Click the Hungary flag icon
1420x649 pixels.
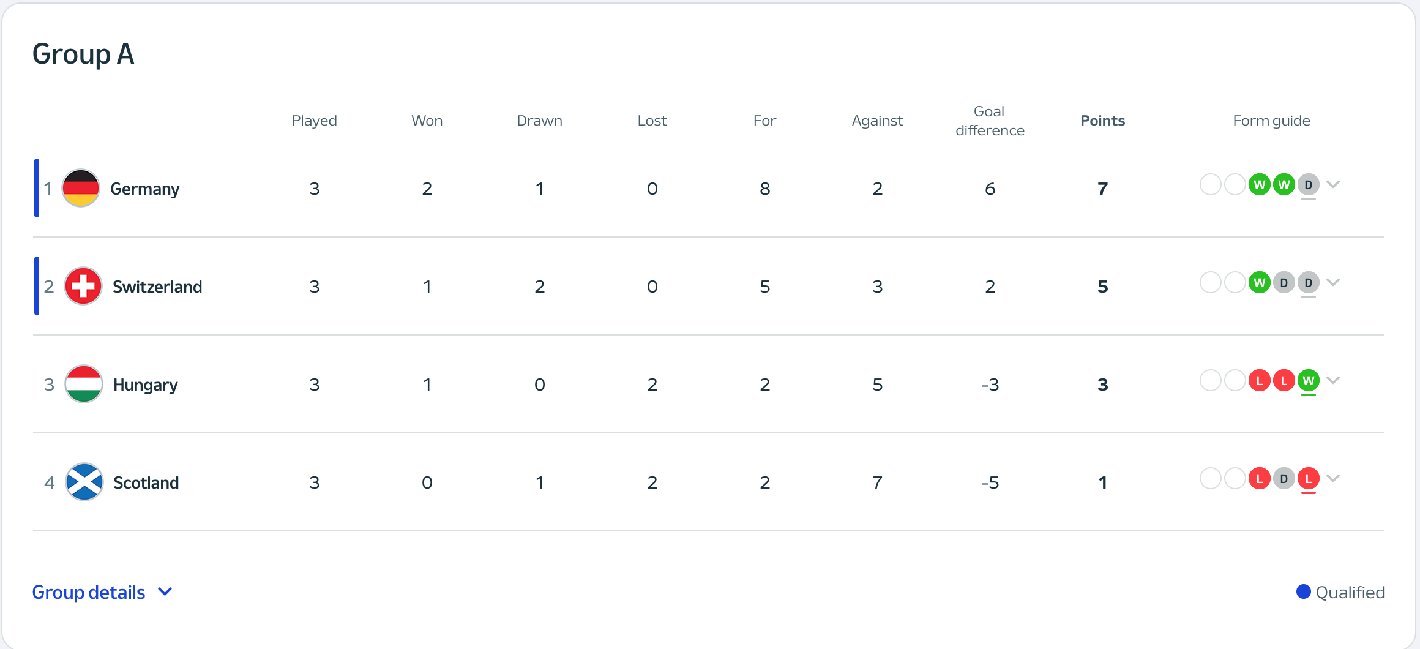(84, 384)
